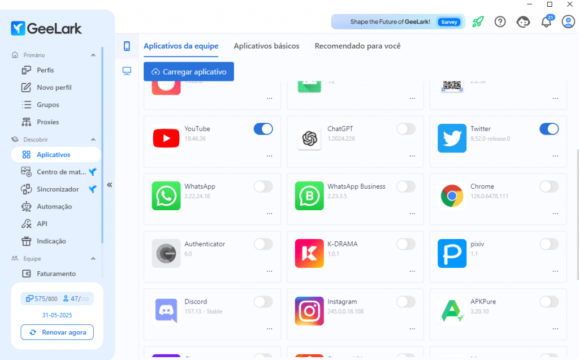Click Renovar agora button
This screenshot has width=579, height=360.
57,332
